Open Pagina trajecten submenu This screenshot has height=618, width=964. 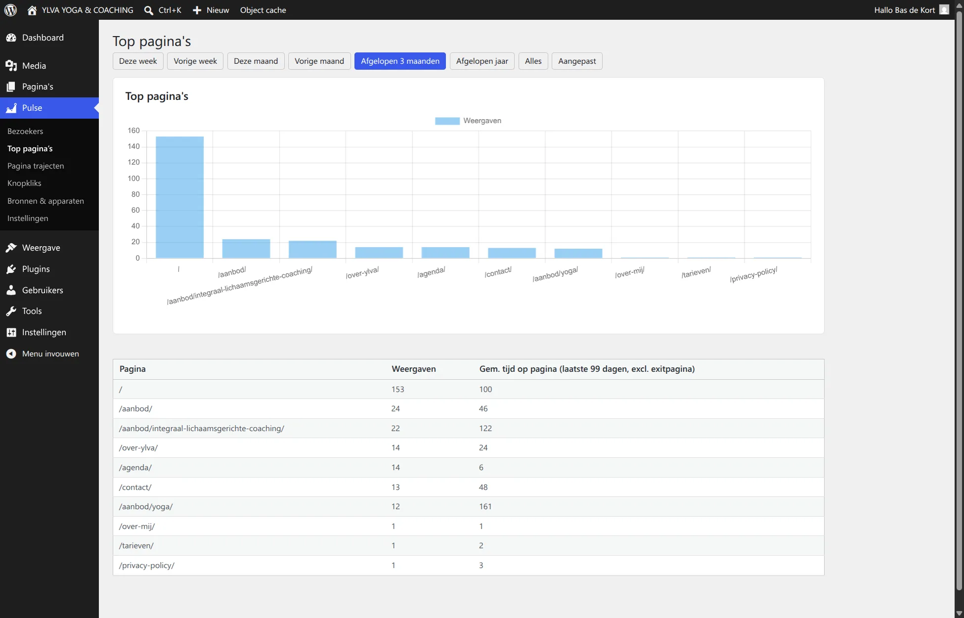[x=36, y=166]
